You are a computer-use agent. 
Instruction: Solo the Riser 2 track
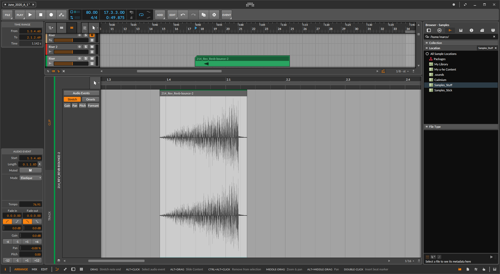[86, 47]
